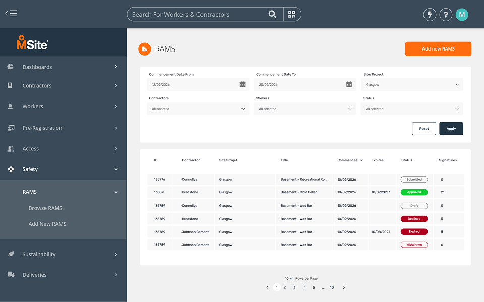Expand the Contractors menu chevron
Image resolution: width=484 pixels, height=302 pixels.
pyautogui.click(x=116, y=86)
